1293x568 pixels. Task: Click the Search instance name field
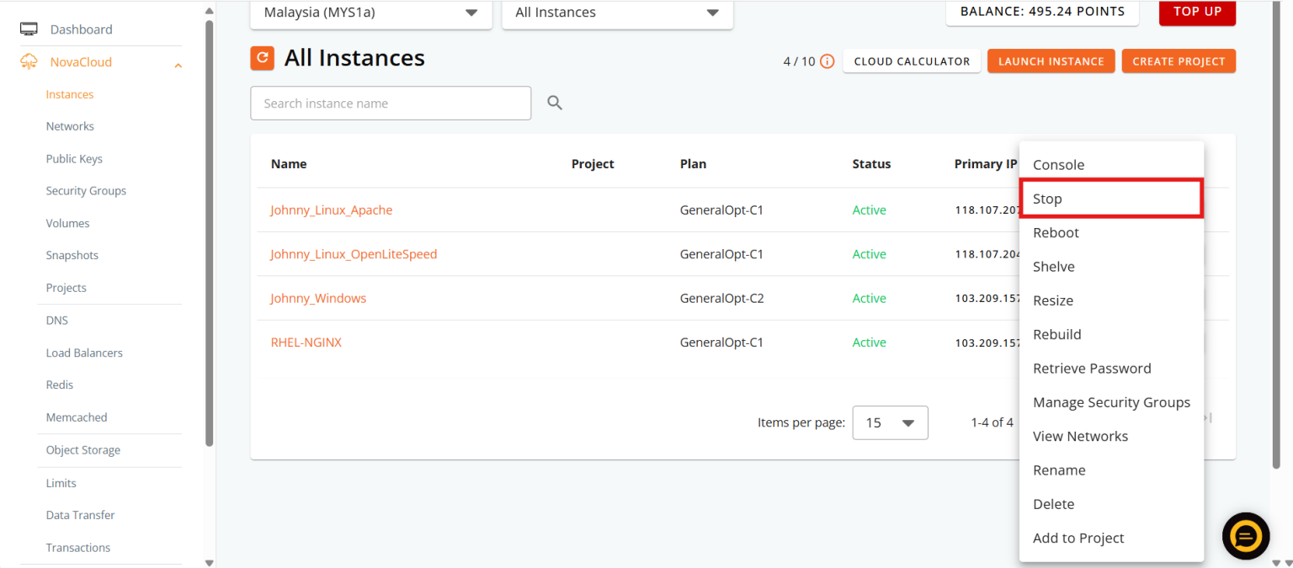pyautogui.click(x=391, y=104)
